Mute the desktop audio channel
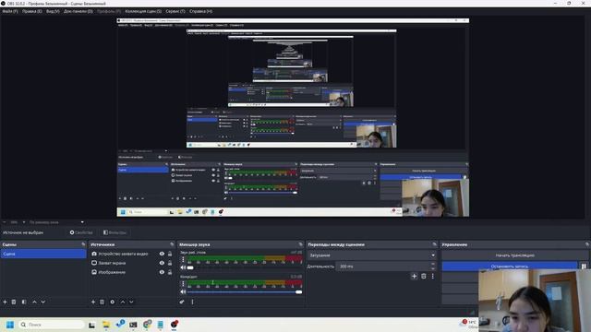This screenshot has width=591, height=332. point(183,267)
